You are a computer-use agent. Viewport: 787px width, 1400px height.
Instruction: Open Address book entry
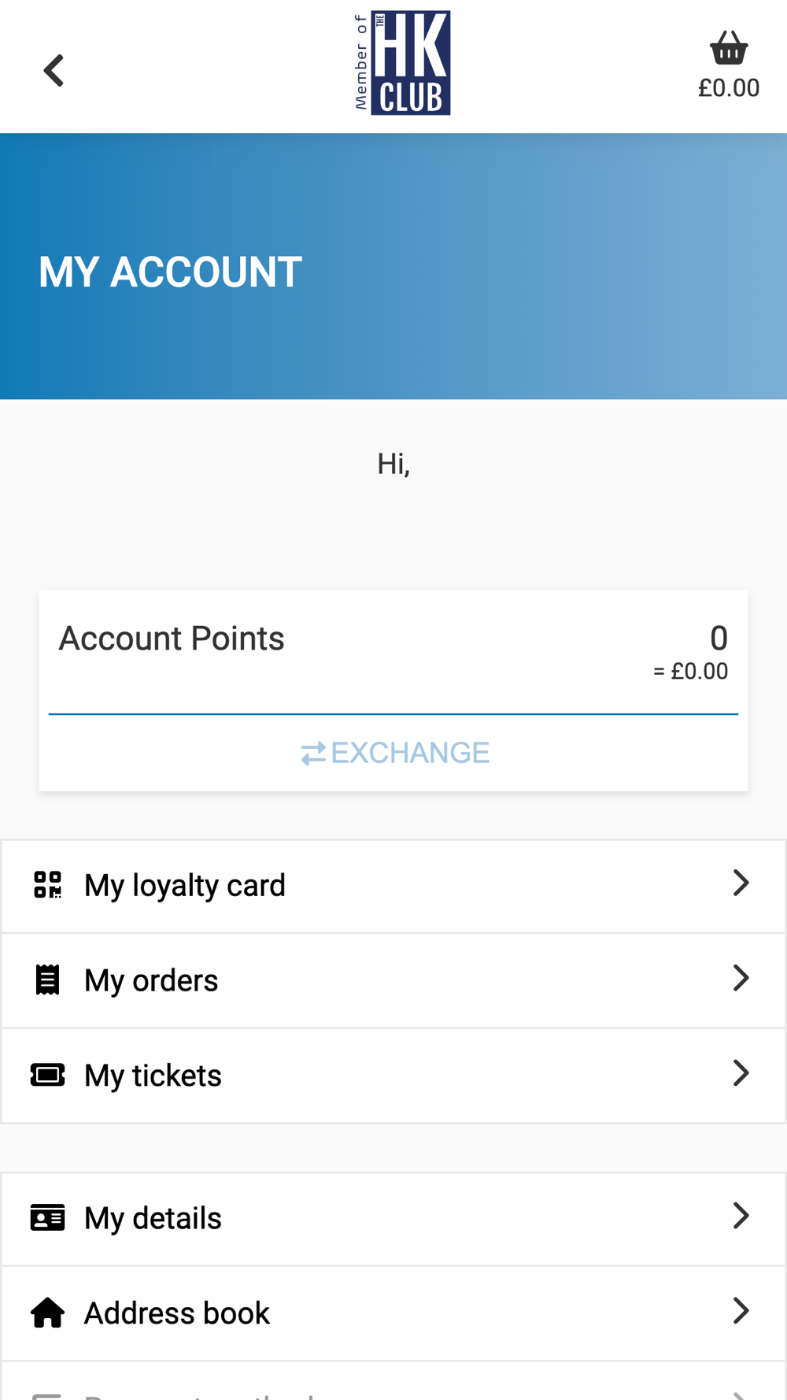click(177, 1313)
